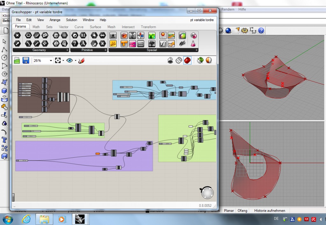Open the Grasshopper File menu
Image resolution: width=326 pixels, height=225 pixels.
(x=18, y=20)
